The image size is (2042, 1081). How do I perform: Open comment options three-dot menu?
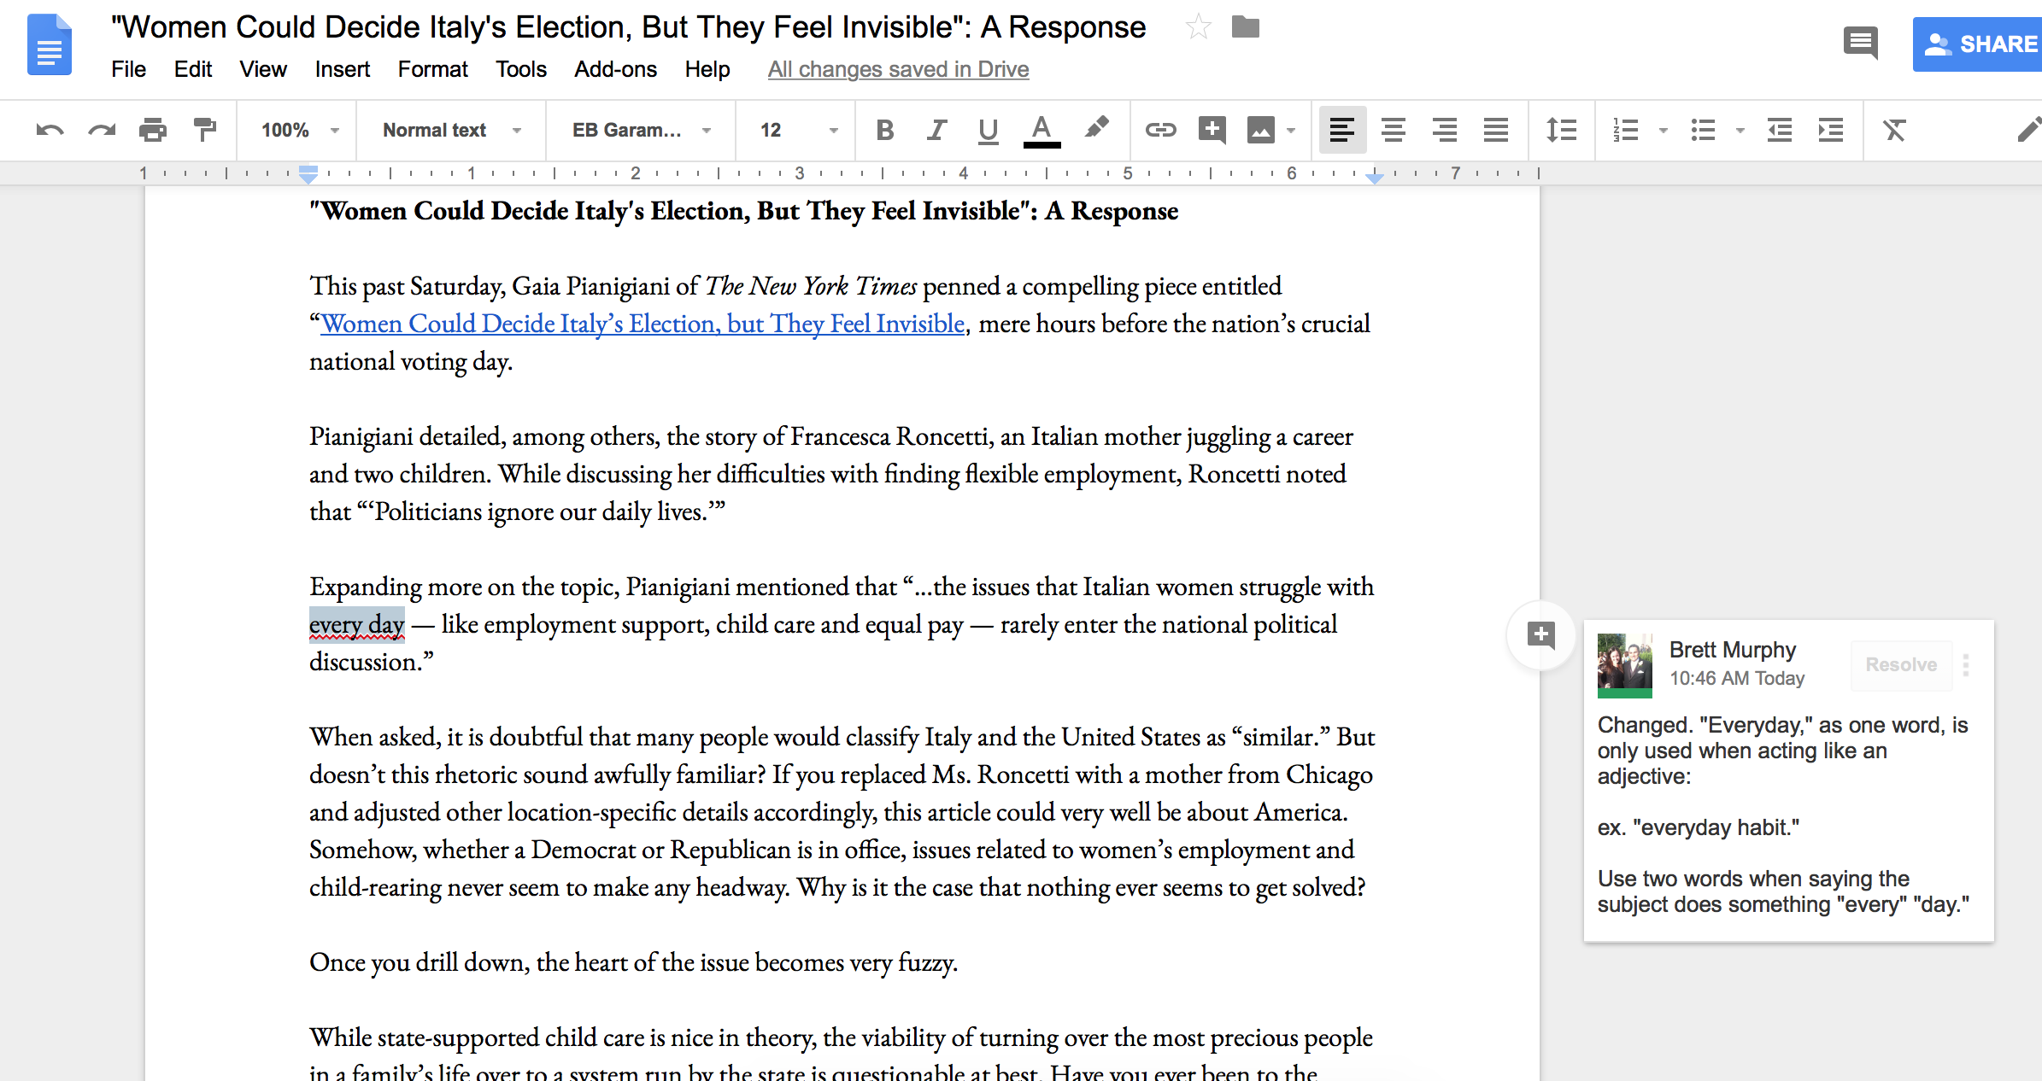coord(1966,664)
